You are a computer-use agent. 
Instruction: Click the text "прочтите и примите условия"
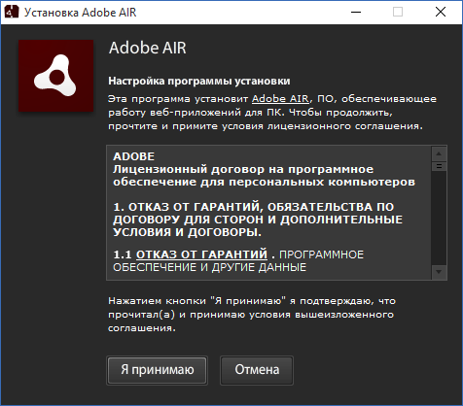point(186,126)
